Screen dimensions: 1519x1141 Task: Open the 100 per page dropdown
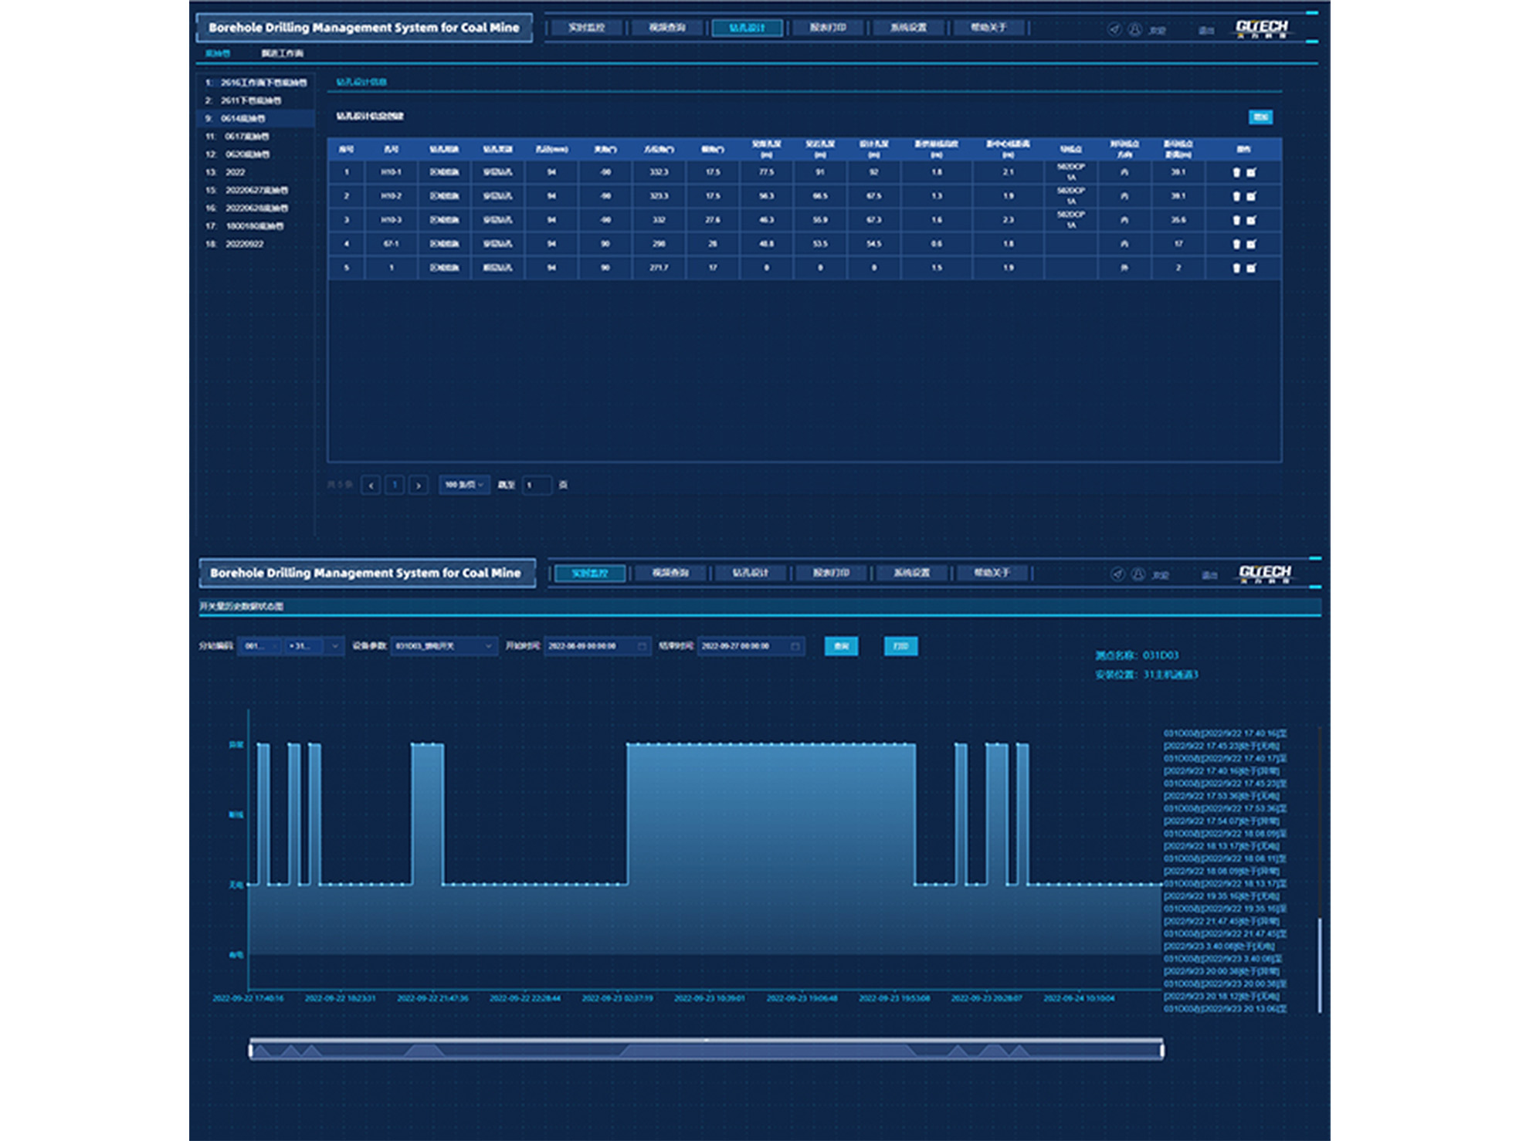464,485
